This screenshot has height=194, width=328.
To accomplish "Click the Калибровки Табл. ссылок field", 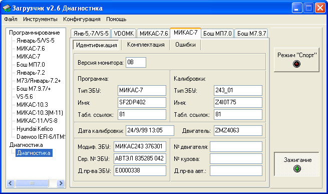I will (x=238, y=114).
